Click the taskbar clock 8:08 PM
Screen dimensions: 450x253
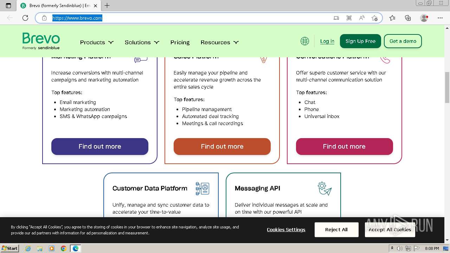point(432,248)
